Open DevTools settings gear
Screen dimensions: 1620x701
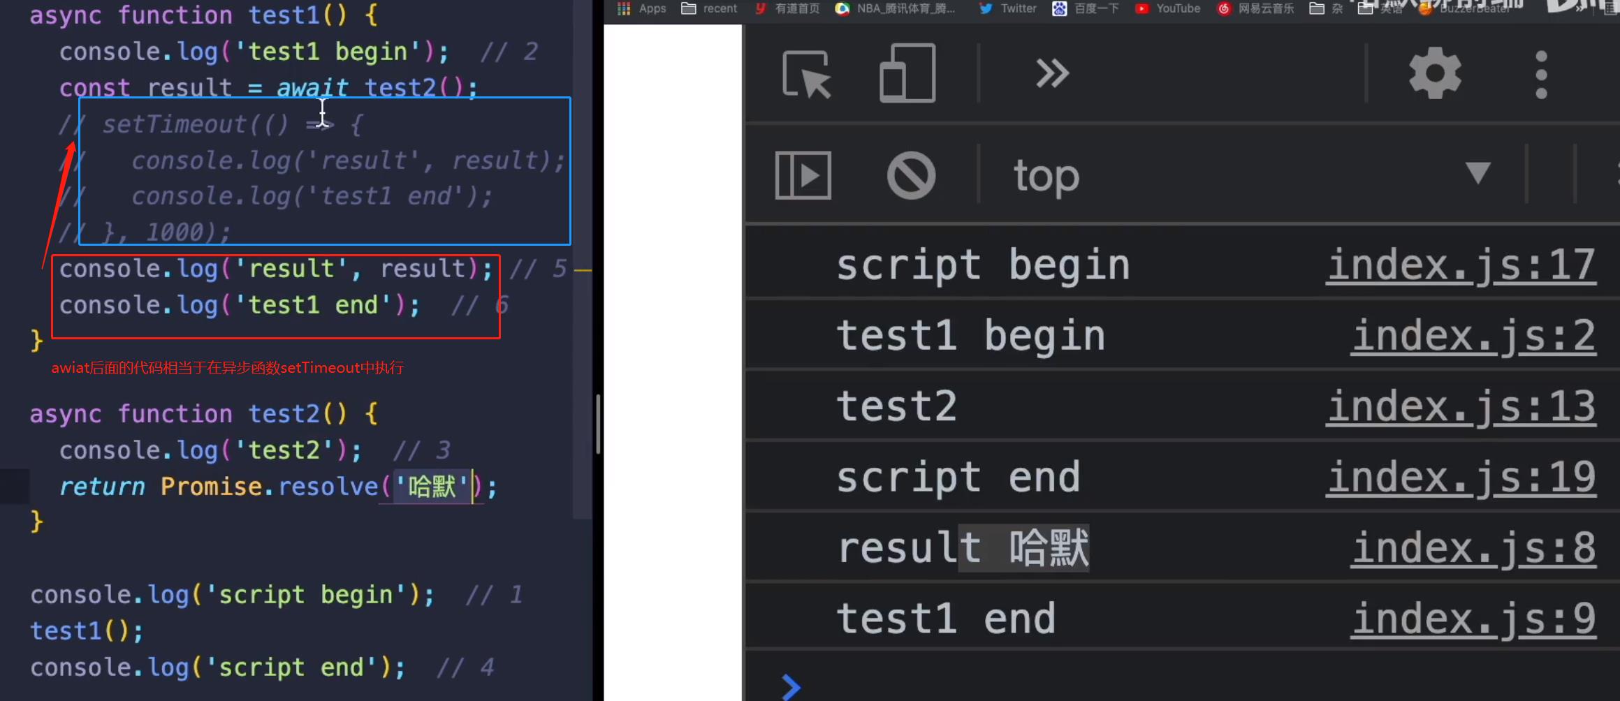click(1435, 73)
